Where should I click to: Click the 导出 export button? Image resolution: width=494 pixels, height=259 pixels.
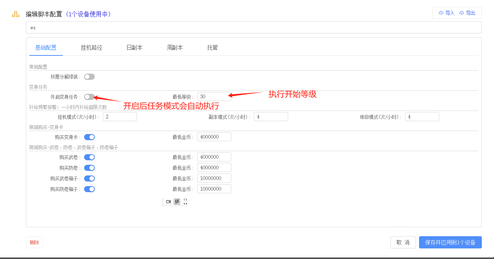(467, 13)
